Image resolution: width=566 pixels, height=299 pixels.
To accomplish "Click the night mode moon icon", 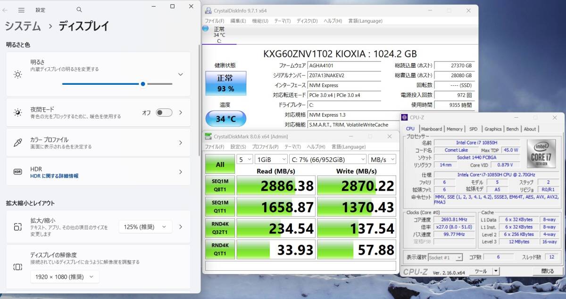I will click(x=17, y=113).
